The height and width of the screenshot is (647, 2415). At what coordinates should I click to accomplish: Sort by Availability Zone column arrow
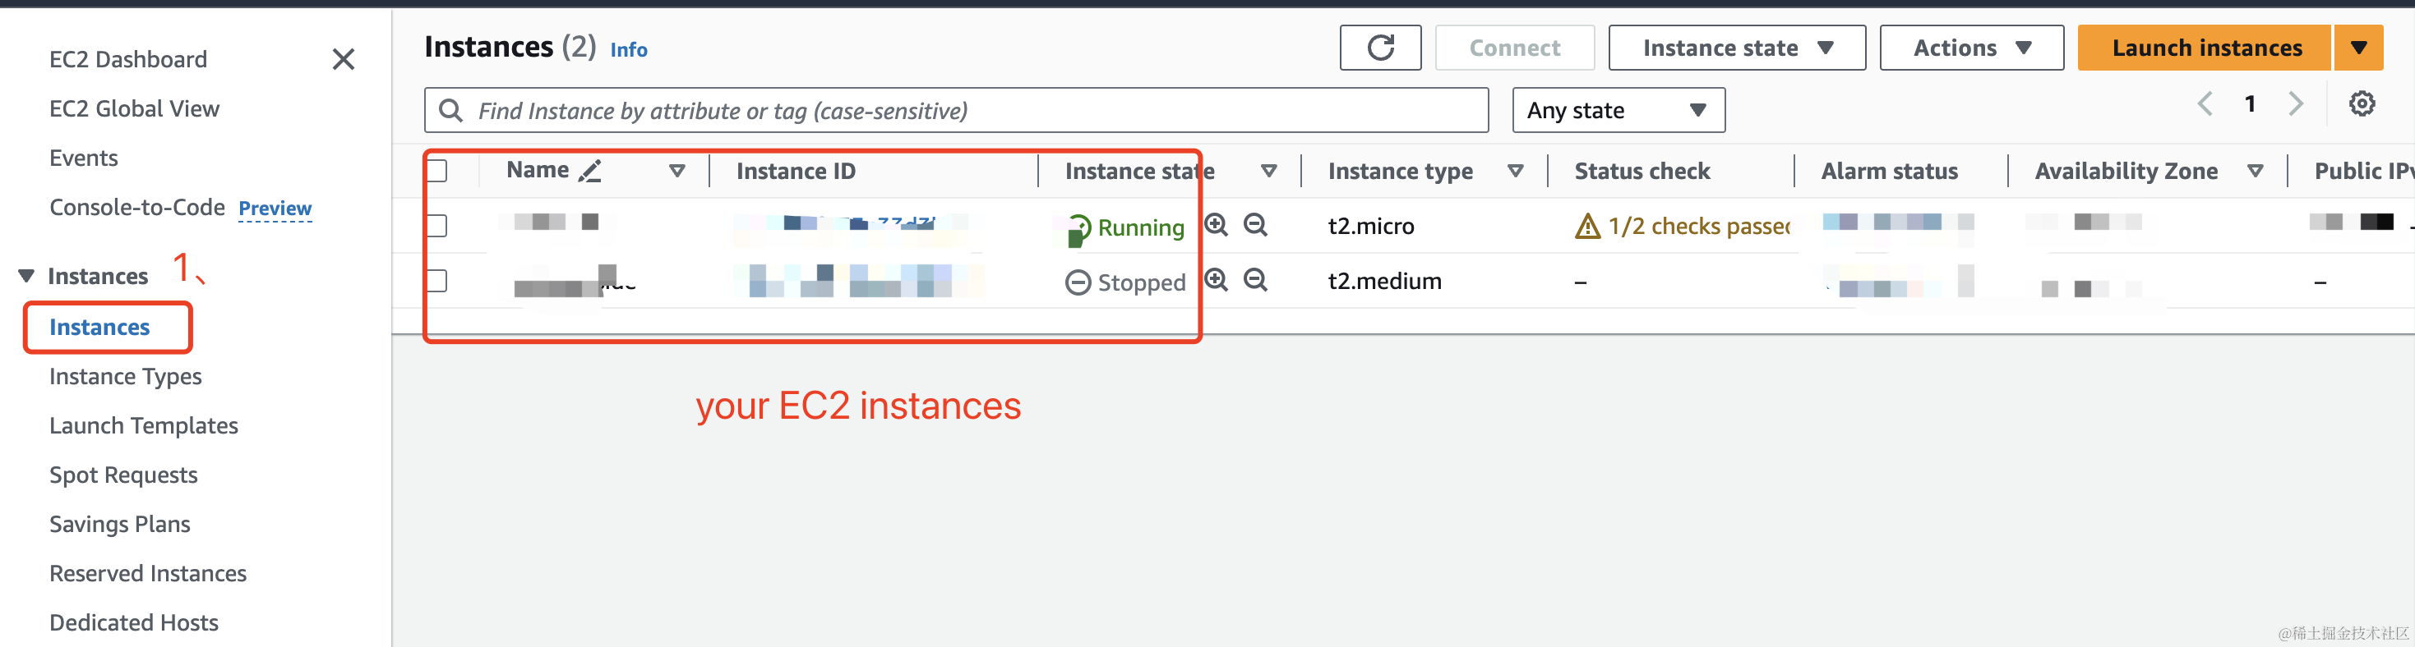(x=2256, y=172)
